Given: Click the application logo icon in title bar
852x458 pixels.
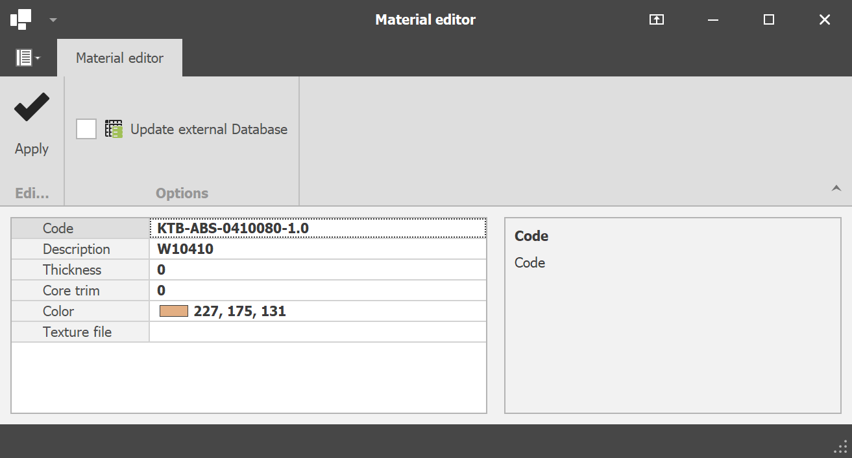Looking at the screenshot, I should pyautogui.click(x=21, y=19).
